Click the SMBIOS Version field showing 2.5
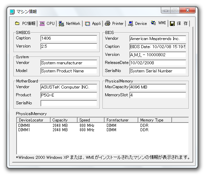The width and height of the screenshot is (205, 176). click(x=69, y=46)
